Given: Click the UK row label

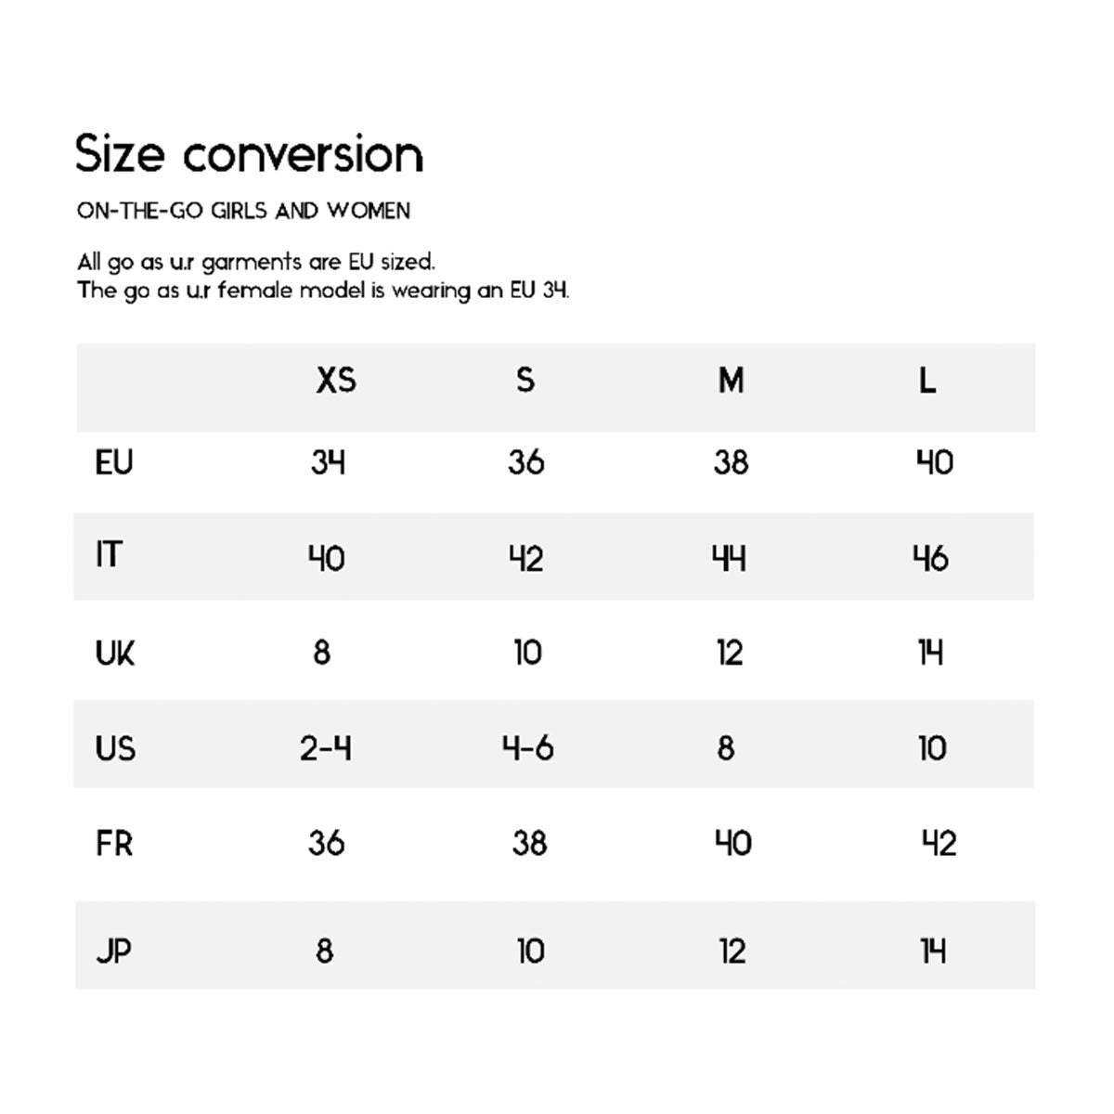Looking at the screenshot, I should click(115, 654).
